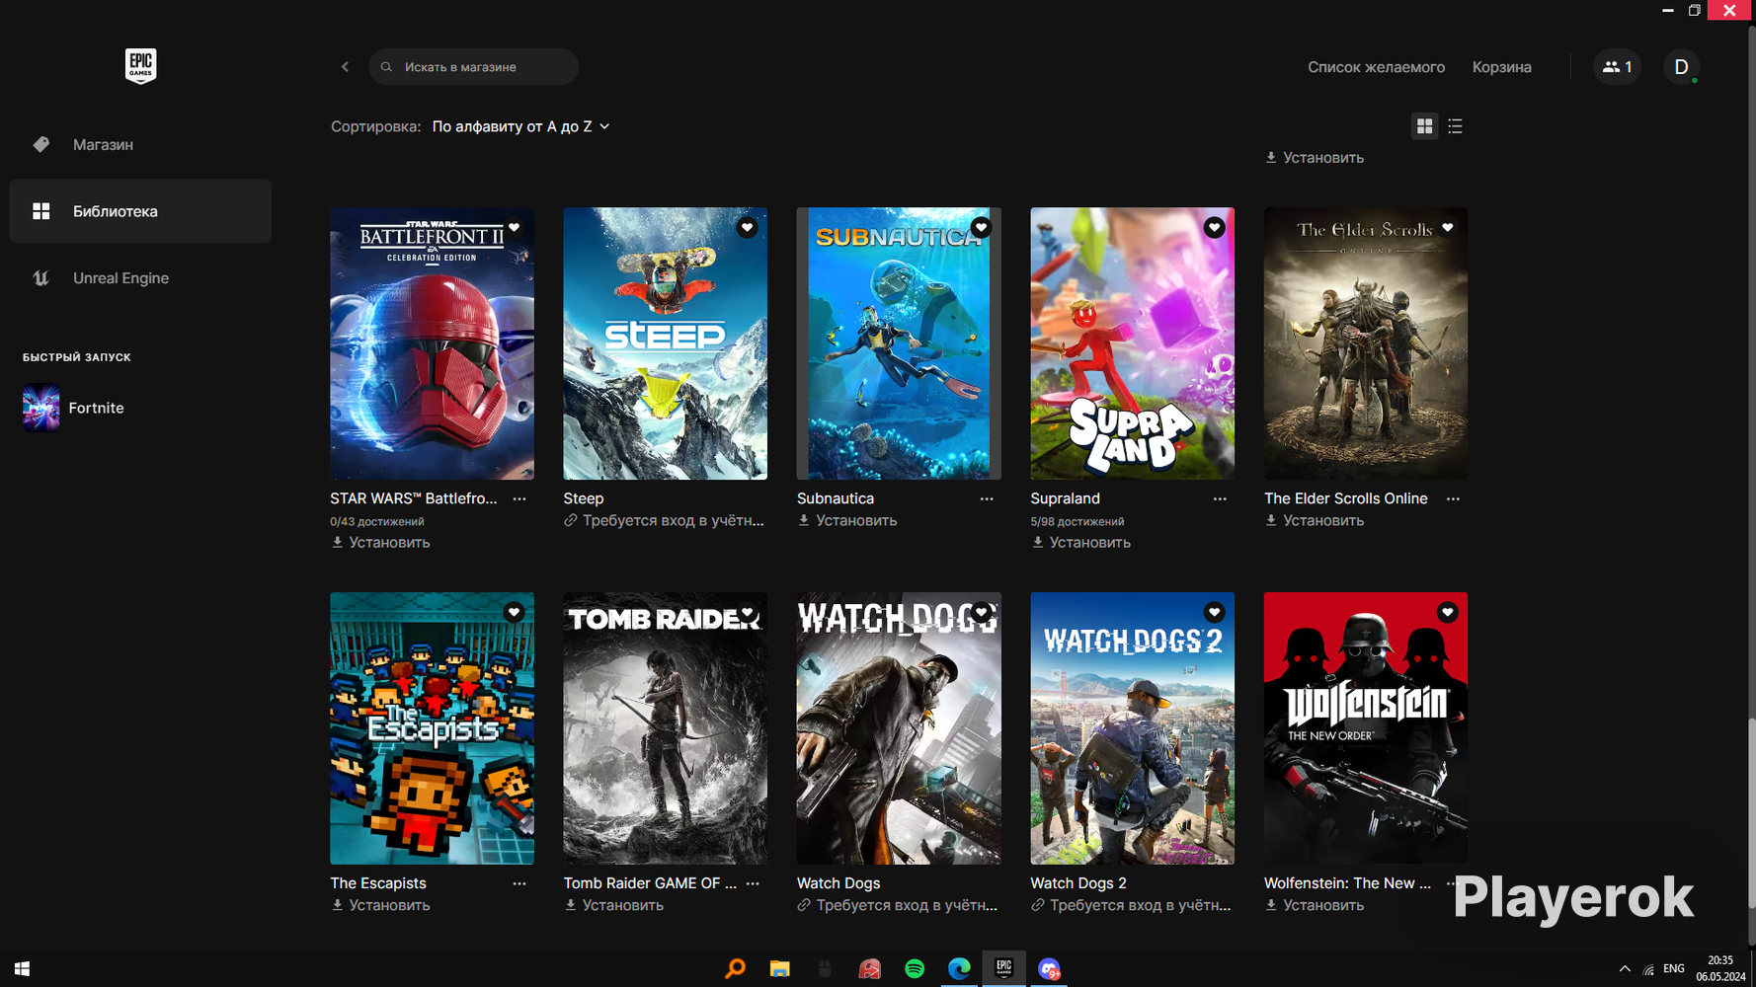Open Microsoft Edge from the taskbar
The height and width of the screenshot is (987, 1756).
(x=959, y=969)
